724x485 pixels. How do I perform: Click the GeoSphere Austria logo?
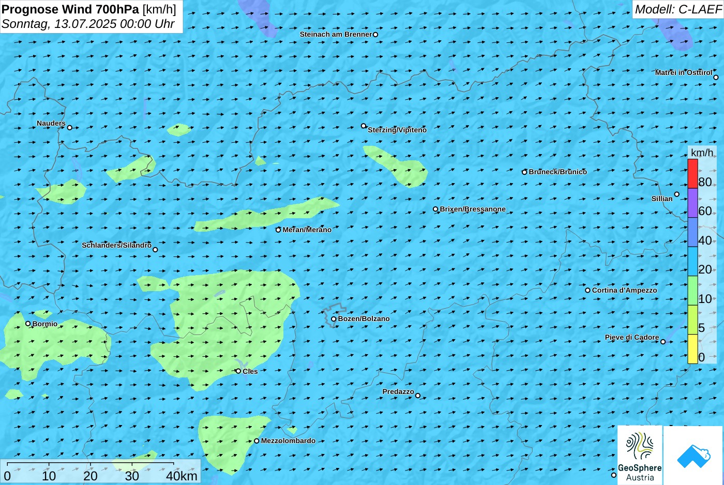[x=640, y=456]
